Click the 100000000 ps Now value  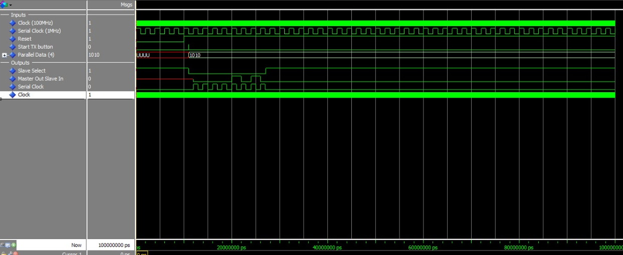tap(114, 245)
